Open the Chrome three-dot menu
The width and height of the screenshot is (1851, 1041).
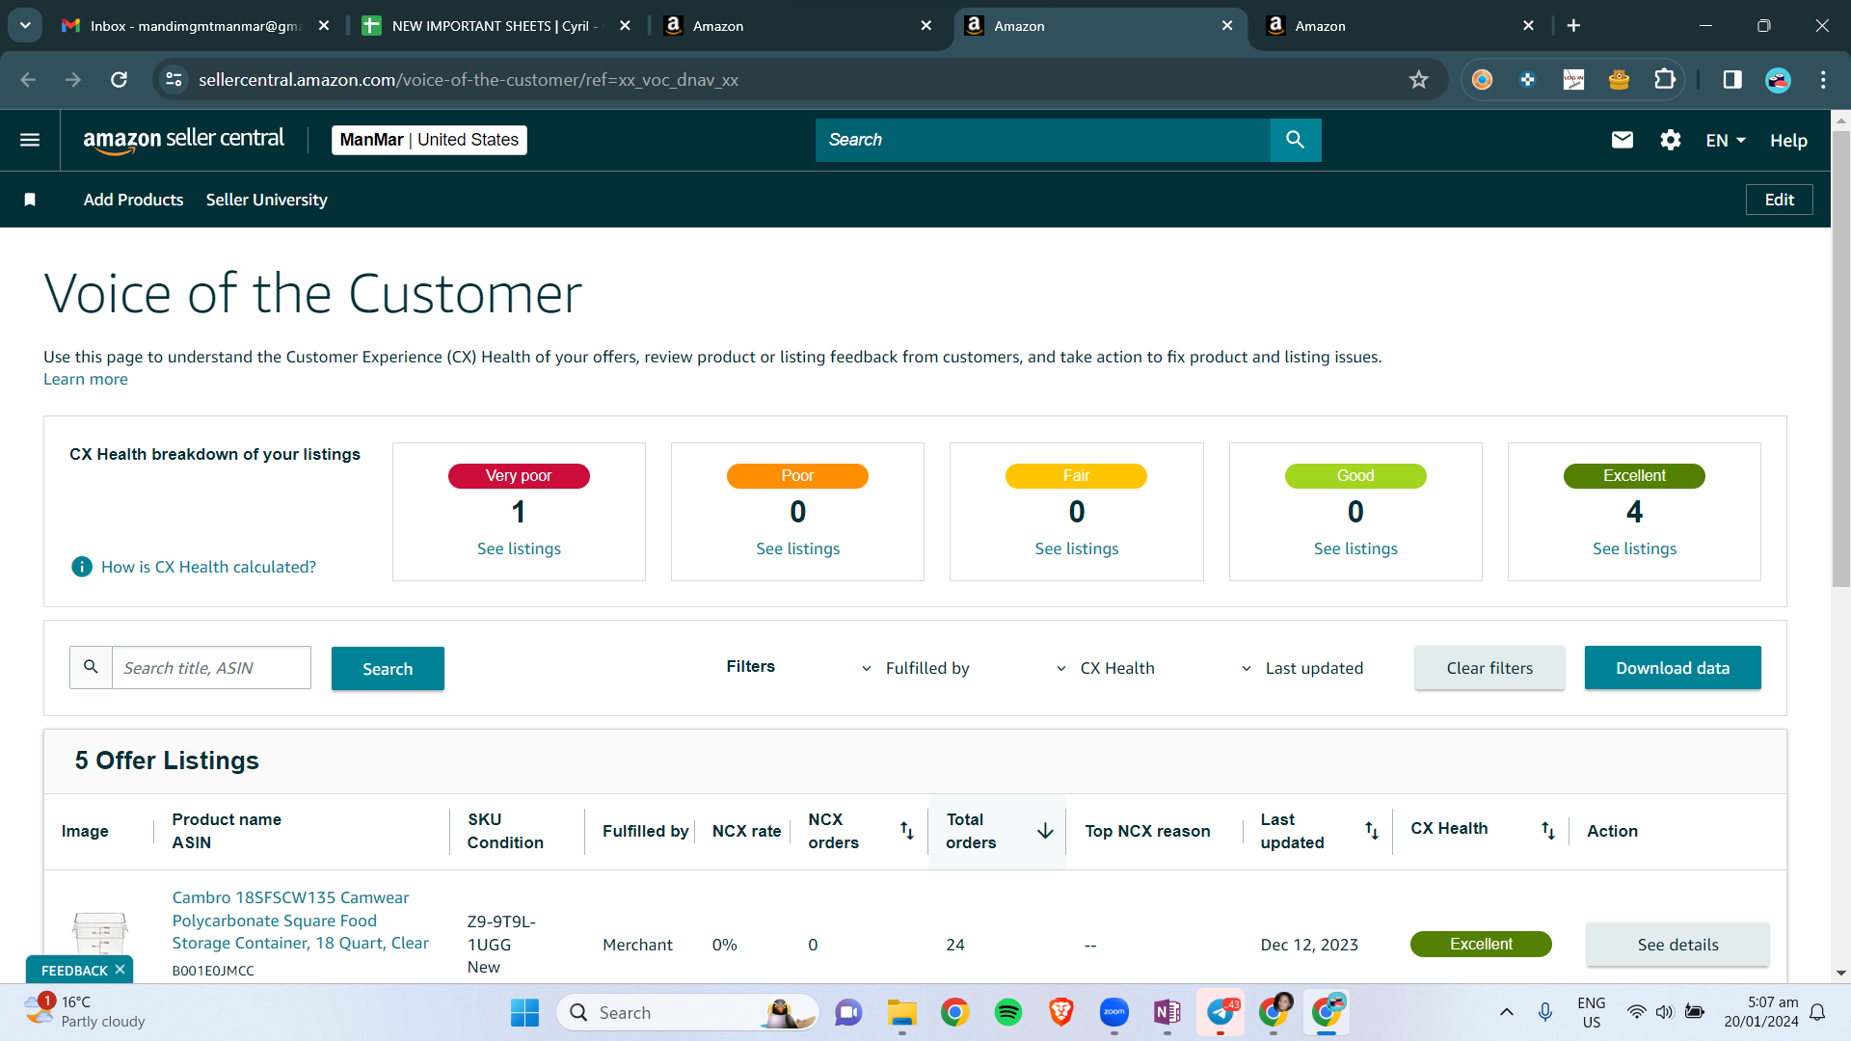click(1823, 80)
